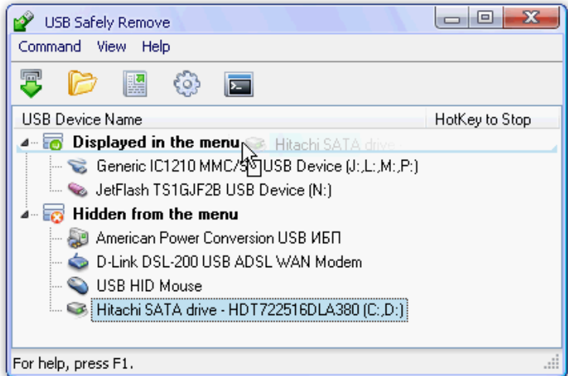
Task: Collapse the Hidden from the menu group
Action: (25, 215)
